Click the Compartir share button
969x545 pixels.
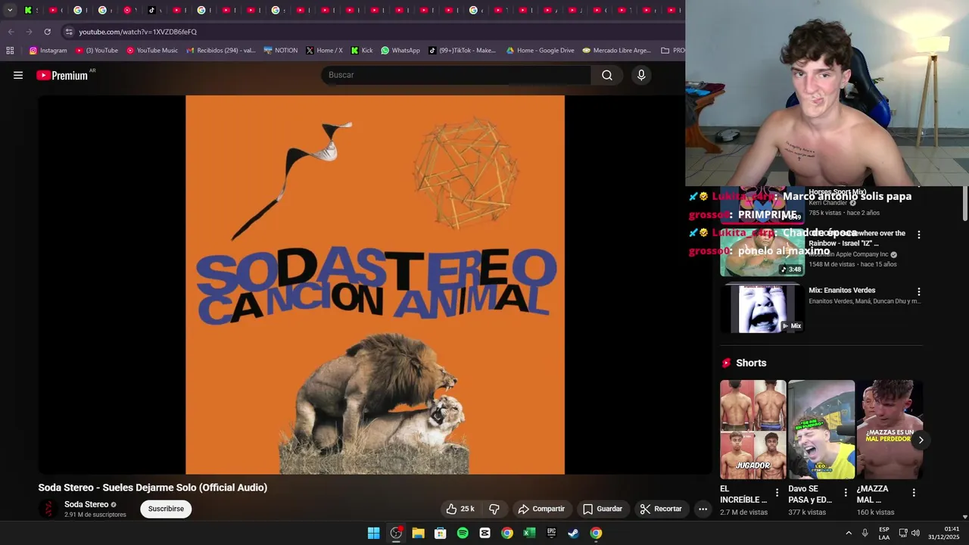[x=541, y=509]
